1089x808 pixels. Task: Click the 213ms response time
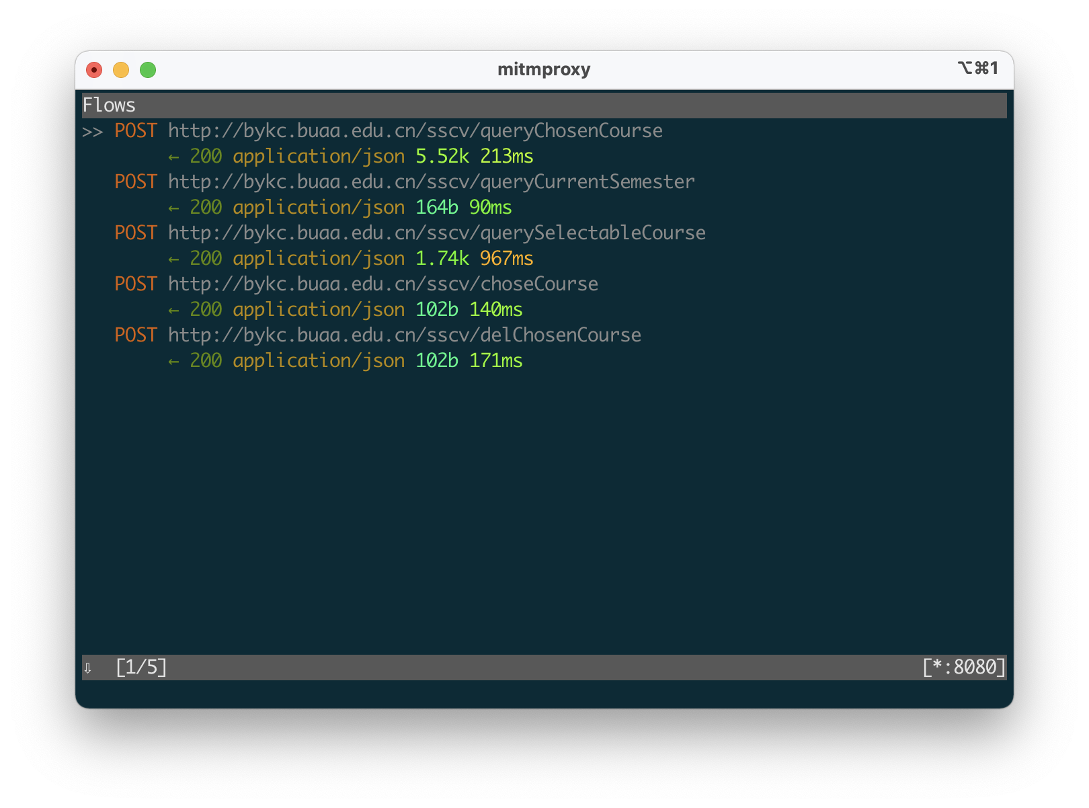click(507, 157)
